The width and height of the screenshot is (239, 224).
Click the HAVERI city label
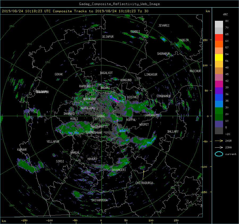point(92,159)
